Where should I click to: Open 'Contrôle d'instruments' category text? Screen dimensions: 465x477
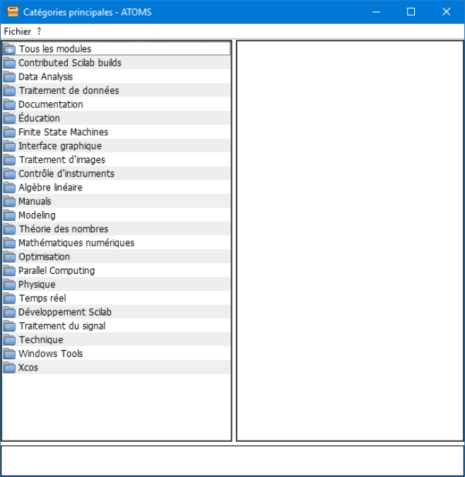(66, 174)
